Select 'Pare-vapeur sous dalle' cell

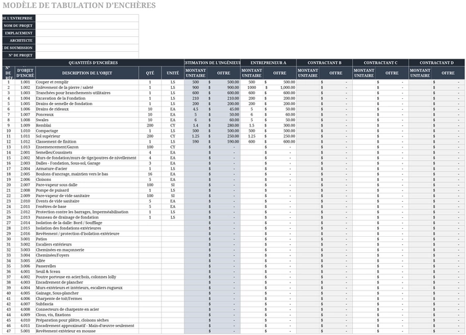pyautogui.click(x=87, y=185)
